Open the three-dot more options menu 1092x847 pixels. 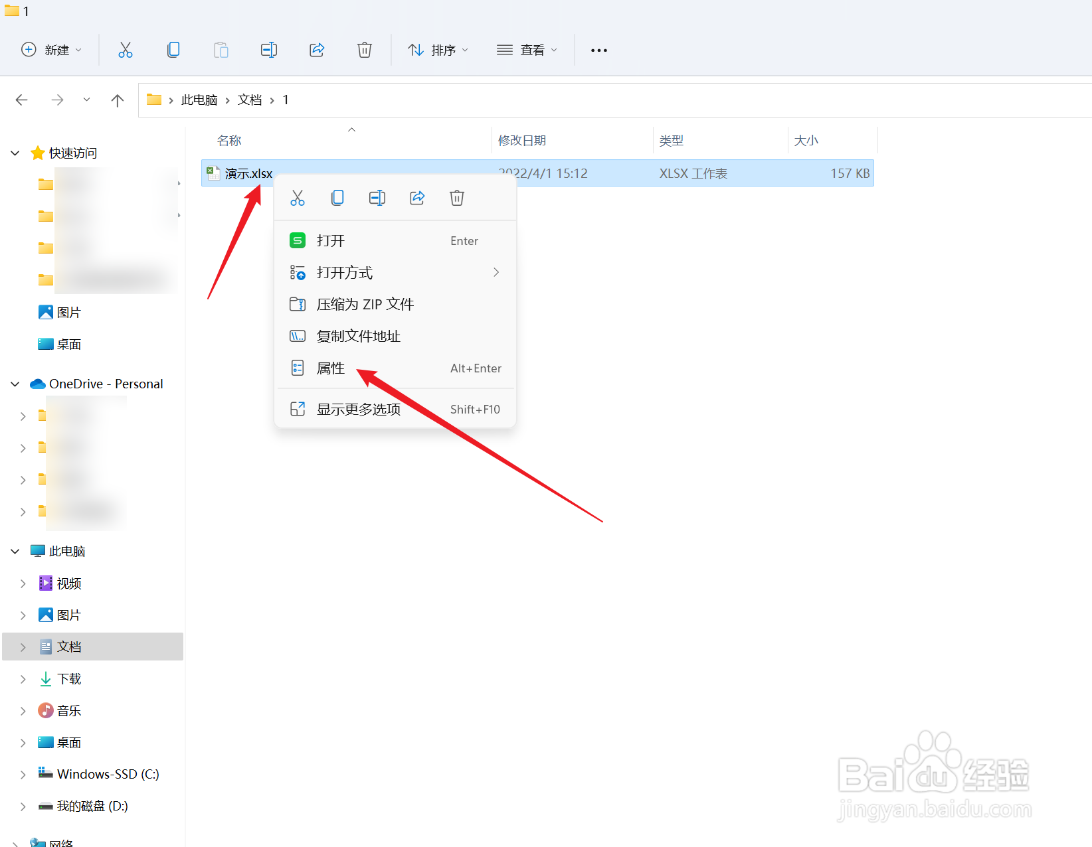click(x=599, y=50)
